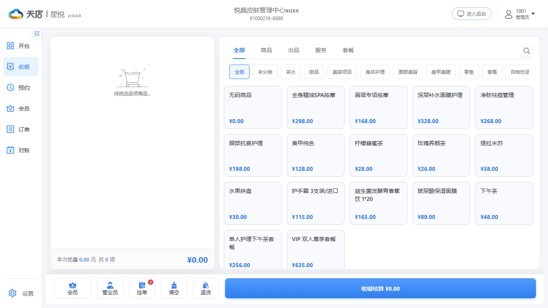Screen dimensions: 548x308
Task: Filter by 面部美容 category chip
Action: coord(408,72)
